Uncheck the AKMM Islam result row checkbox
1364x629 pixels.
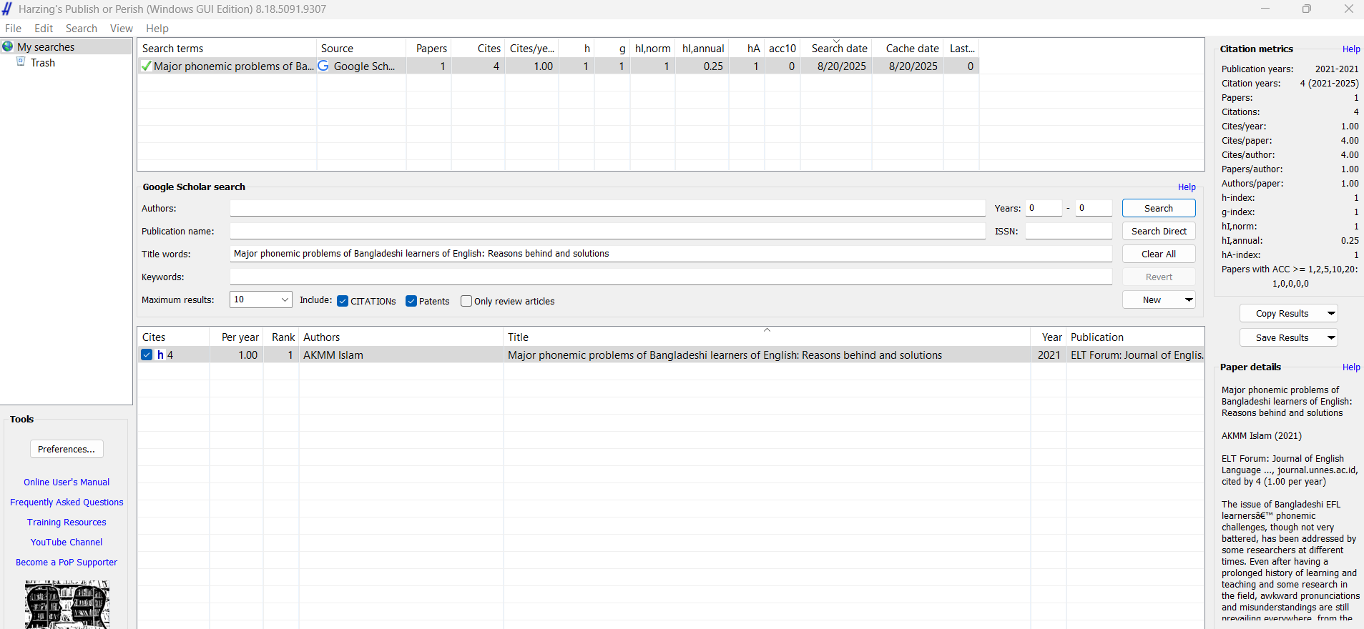(x=147, y=355)
